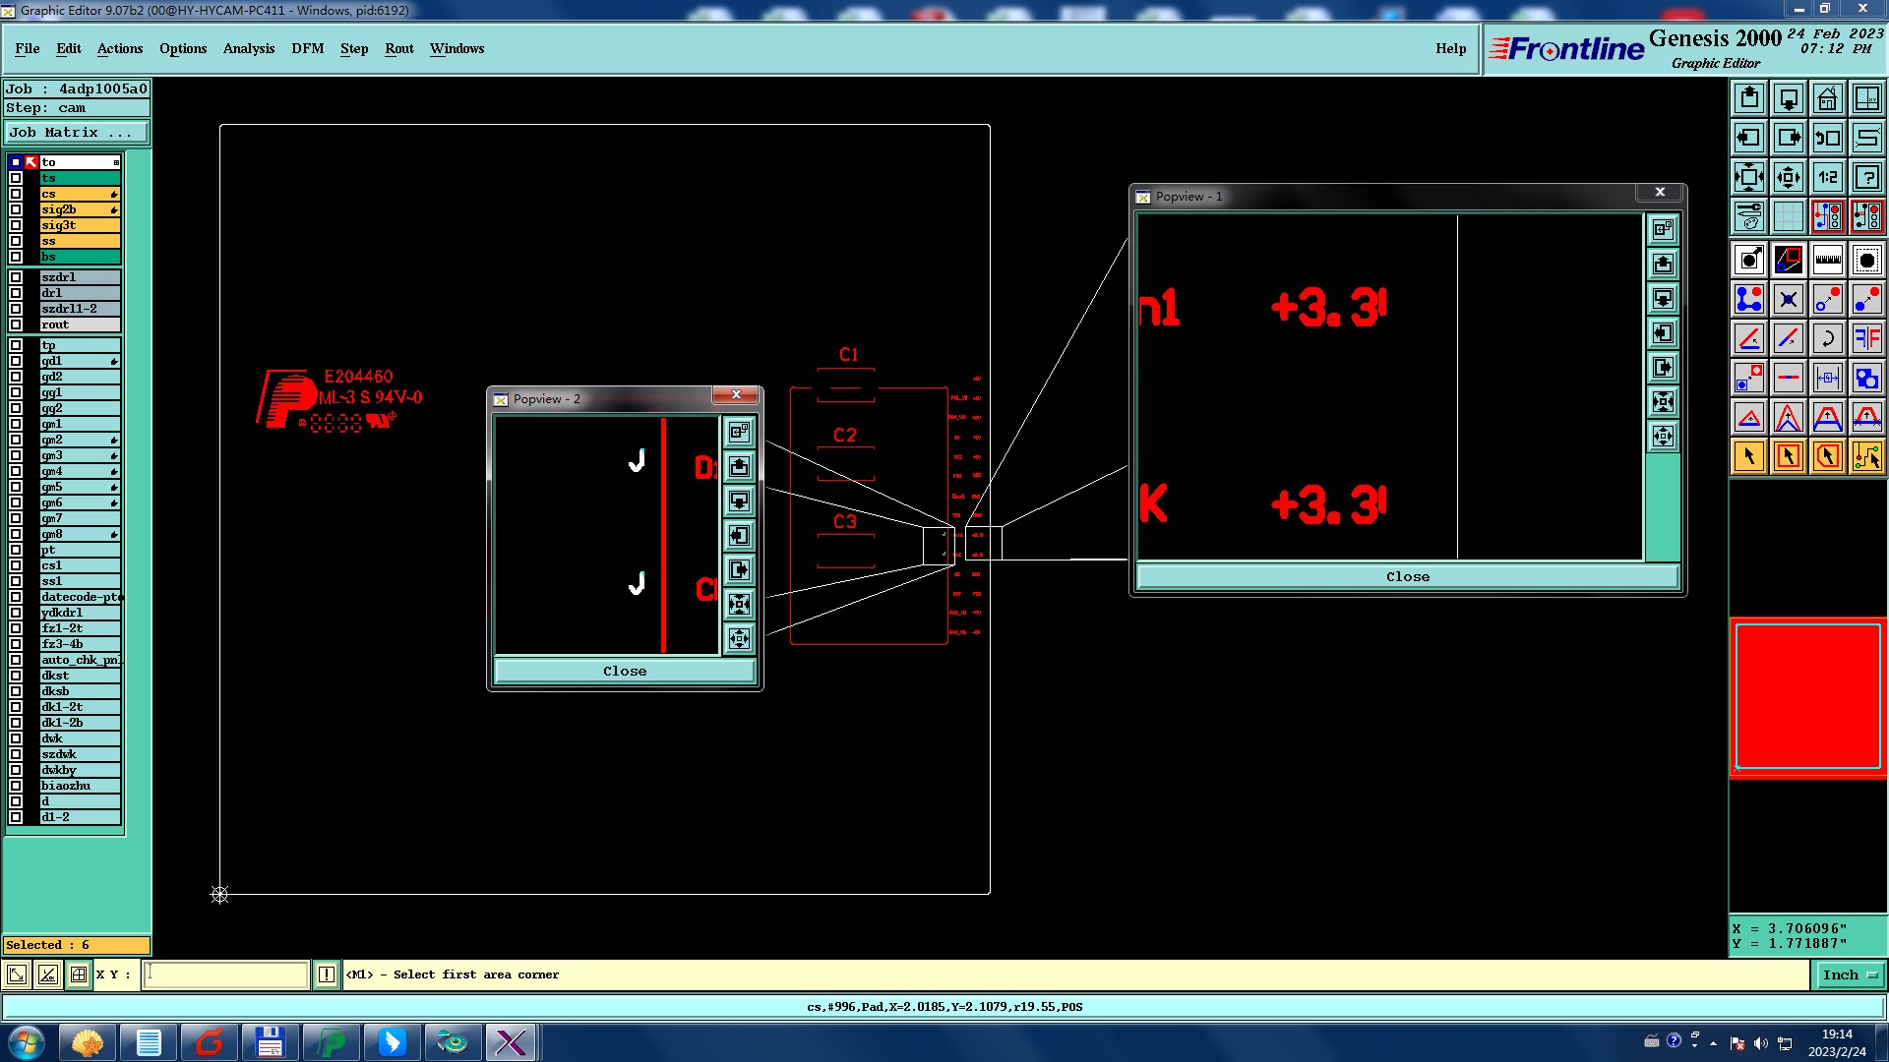Open the Inch units dropdown
This screenshot has height=1062, width=1889.
[x=1850, y=974]
